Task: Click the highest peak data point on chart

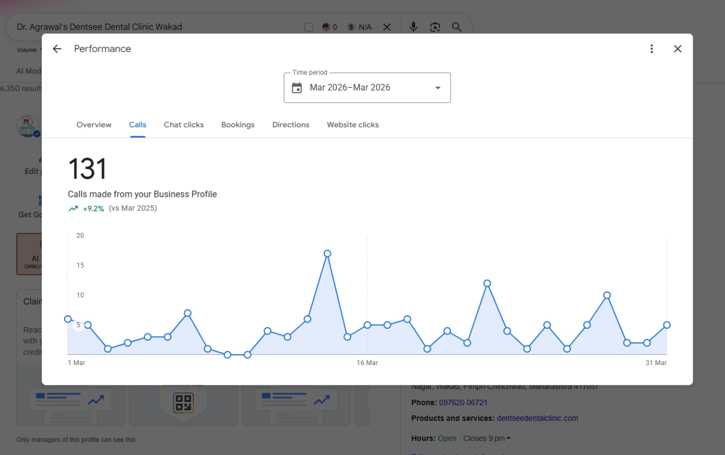Action: coord(327,254)
